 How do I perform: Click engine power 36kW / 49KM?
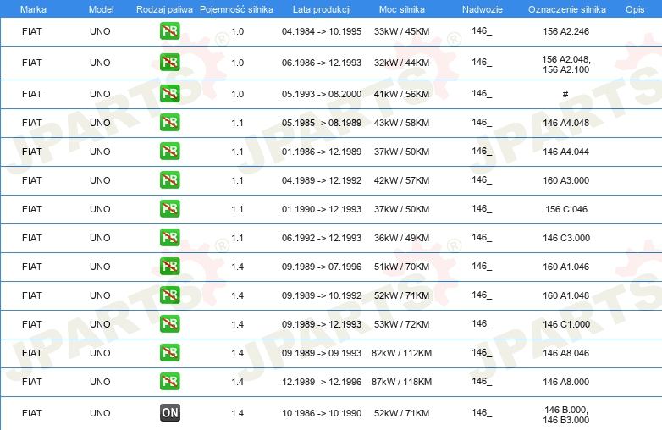coord(401,238)
